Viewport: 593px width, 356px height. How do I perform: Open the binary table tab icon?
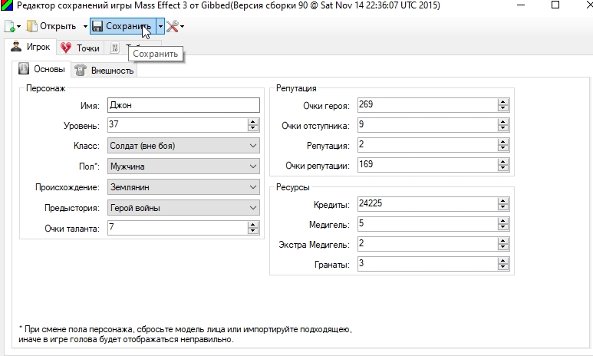click(x=115, y=48)
